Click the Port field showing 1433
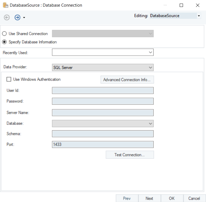206x202 pixels. pos(103,144)
